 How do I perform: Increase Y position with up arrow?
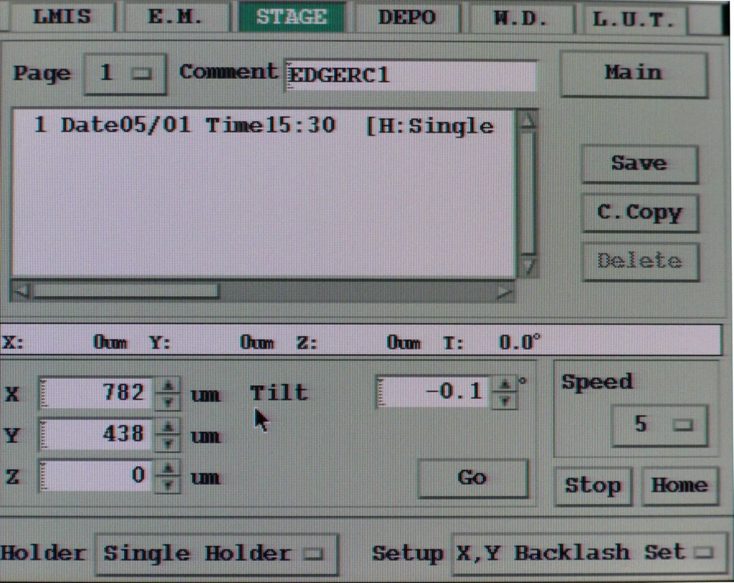(x=168, y=427)
